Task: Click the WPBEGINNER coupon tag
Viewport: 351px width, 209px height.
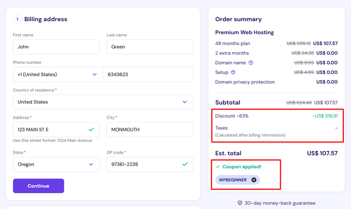Action: click(233, 180)
